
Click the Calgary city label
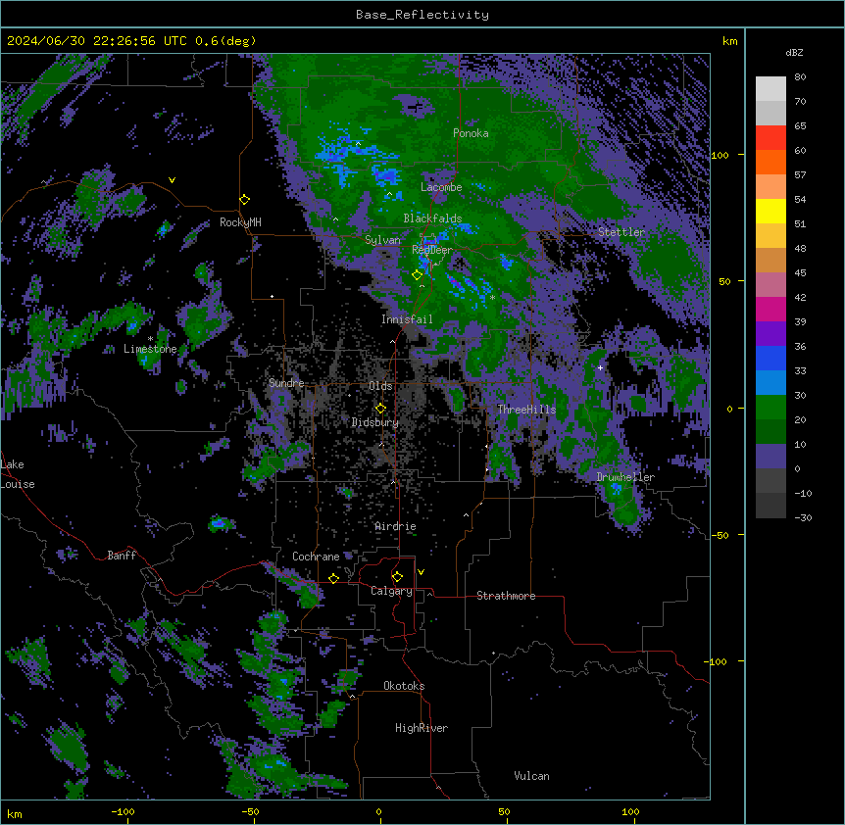point(392,591)
